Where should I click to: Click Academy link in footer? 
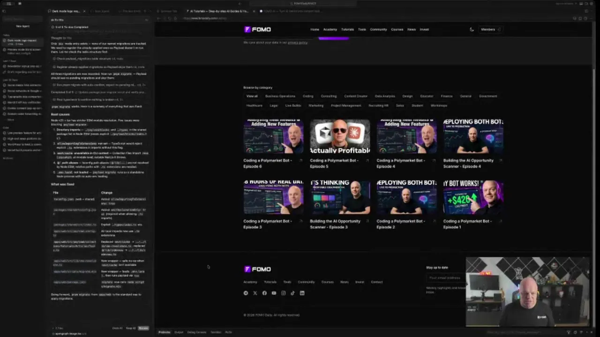[x=250, y=282]
